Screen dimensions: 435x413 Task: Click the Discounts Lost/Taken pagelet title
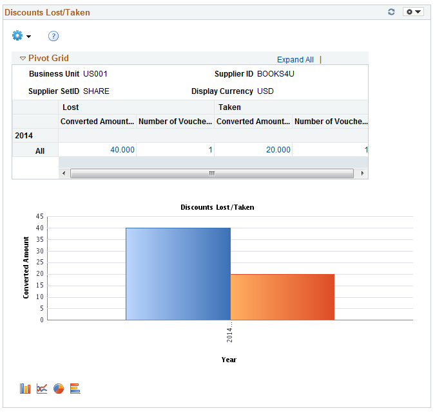[x=47, y=12]
